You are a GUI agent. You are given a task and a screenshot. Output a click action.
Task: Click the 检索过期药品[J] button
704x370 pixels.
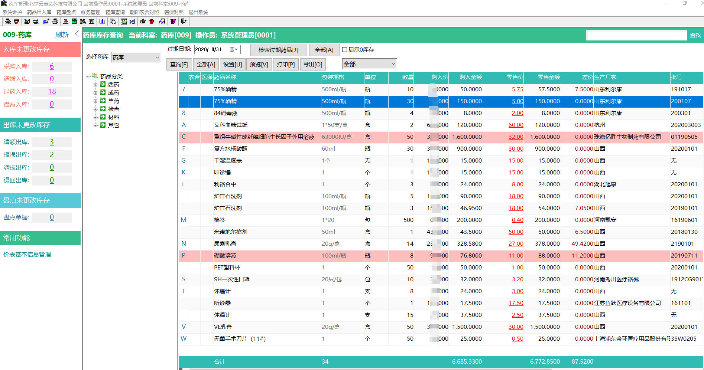278,50
